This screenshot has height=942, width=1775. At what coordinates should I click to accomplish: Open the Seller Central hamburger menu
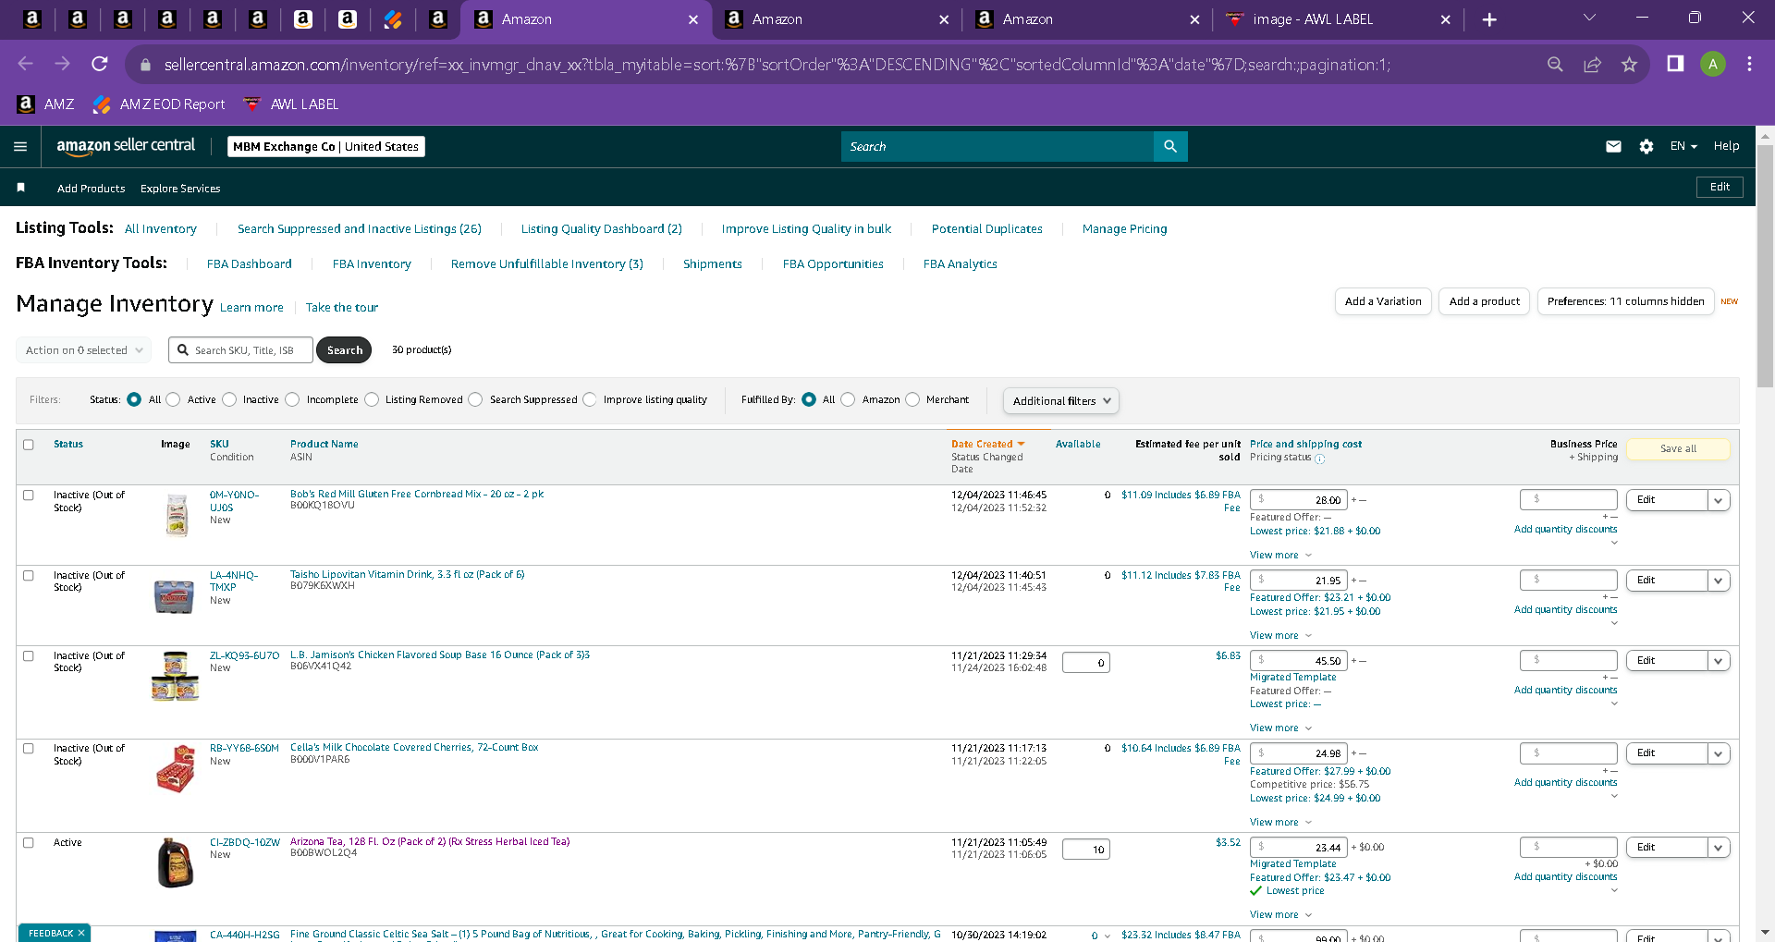point(20,146)
